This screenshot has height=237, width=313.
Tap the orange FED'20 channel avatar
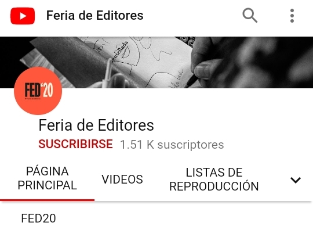coord(38,91)
